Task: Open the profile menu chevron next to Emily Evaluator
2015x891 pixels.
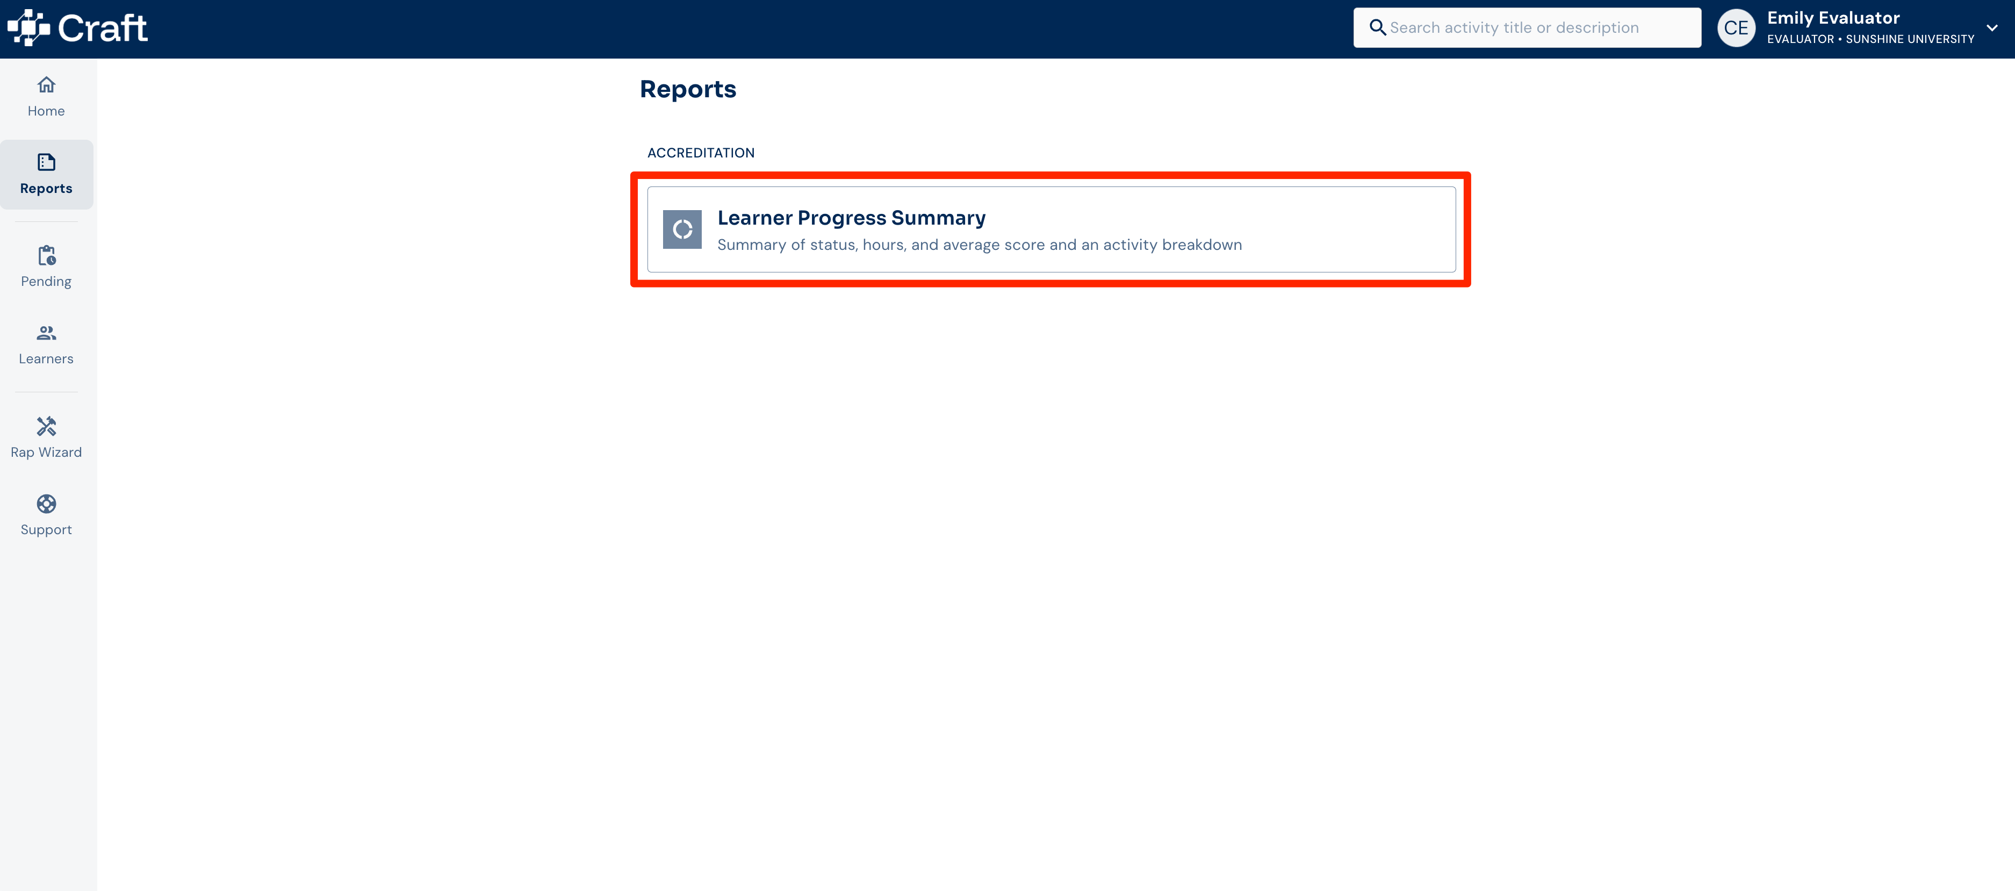Action: click(x=1991, y=27)
